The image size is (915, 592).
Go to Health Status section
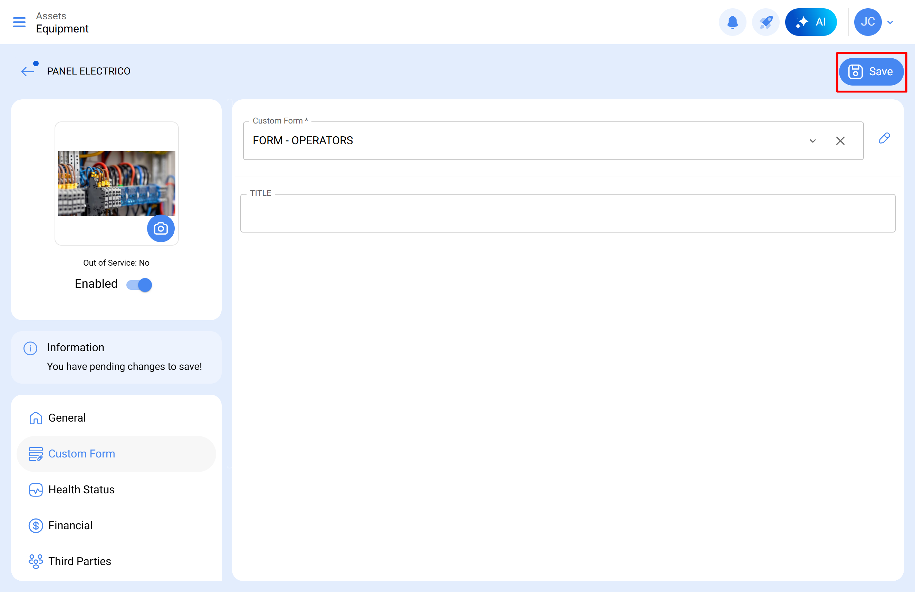81,490
